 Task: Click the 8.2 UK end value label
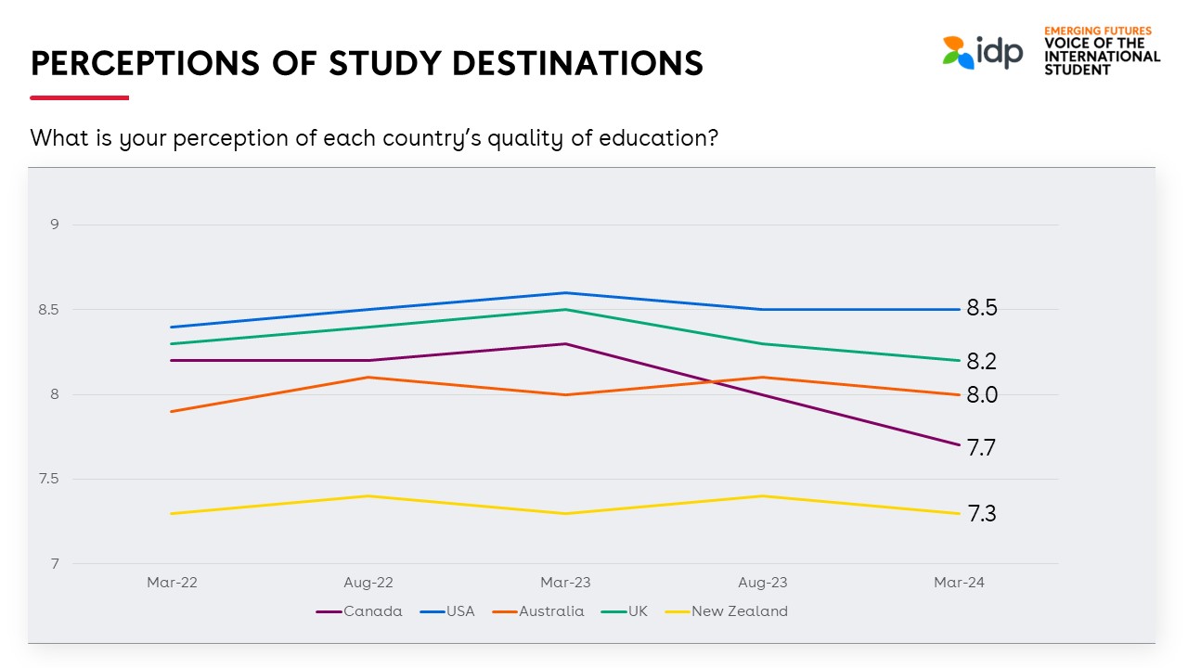click(982, 362)
